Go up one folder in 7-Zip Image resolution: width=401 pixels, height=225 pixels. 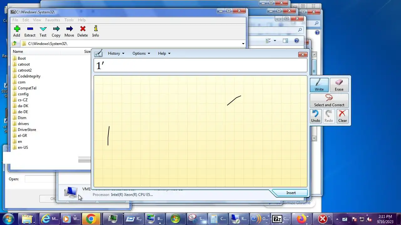(x=14, y=44)
